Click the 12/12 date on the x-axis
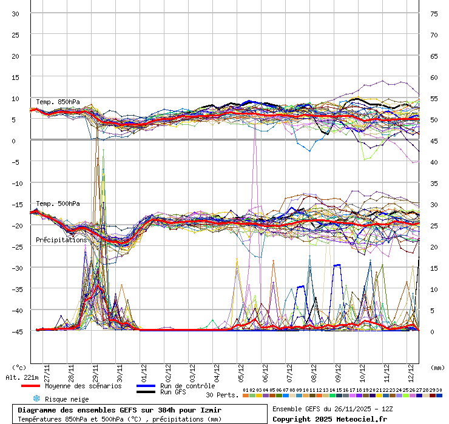Screen dimensions: 449x424 tap(411, 373)
